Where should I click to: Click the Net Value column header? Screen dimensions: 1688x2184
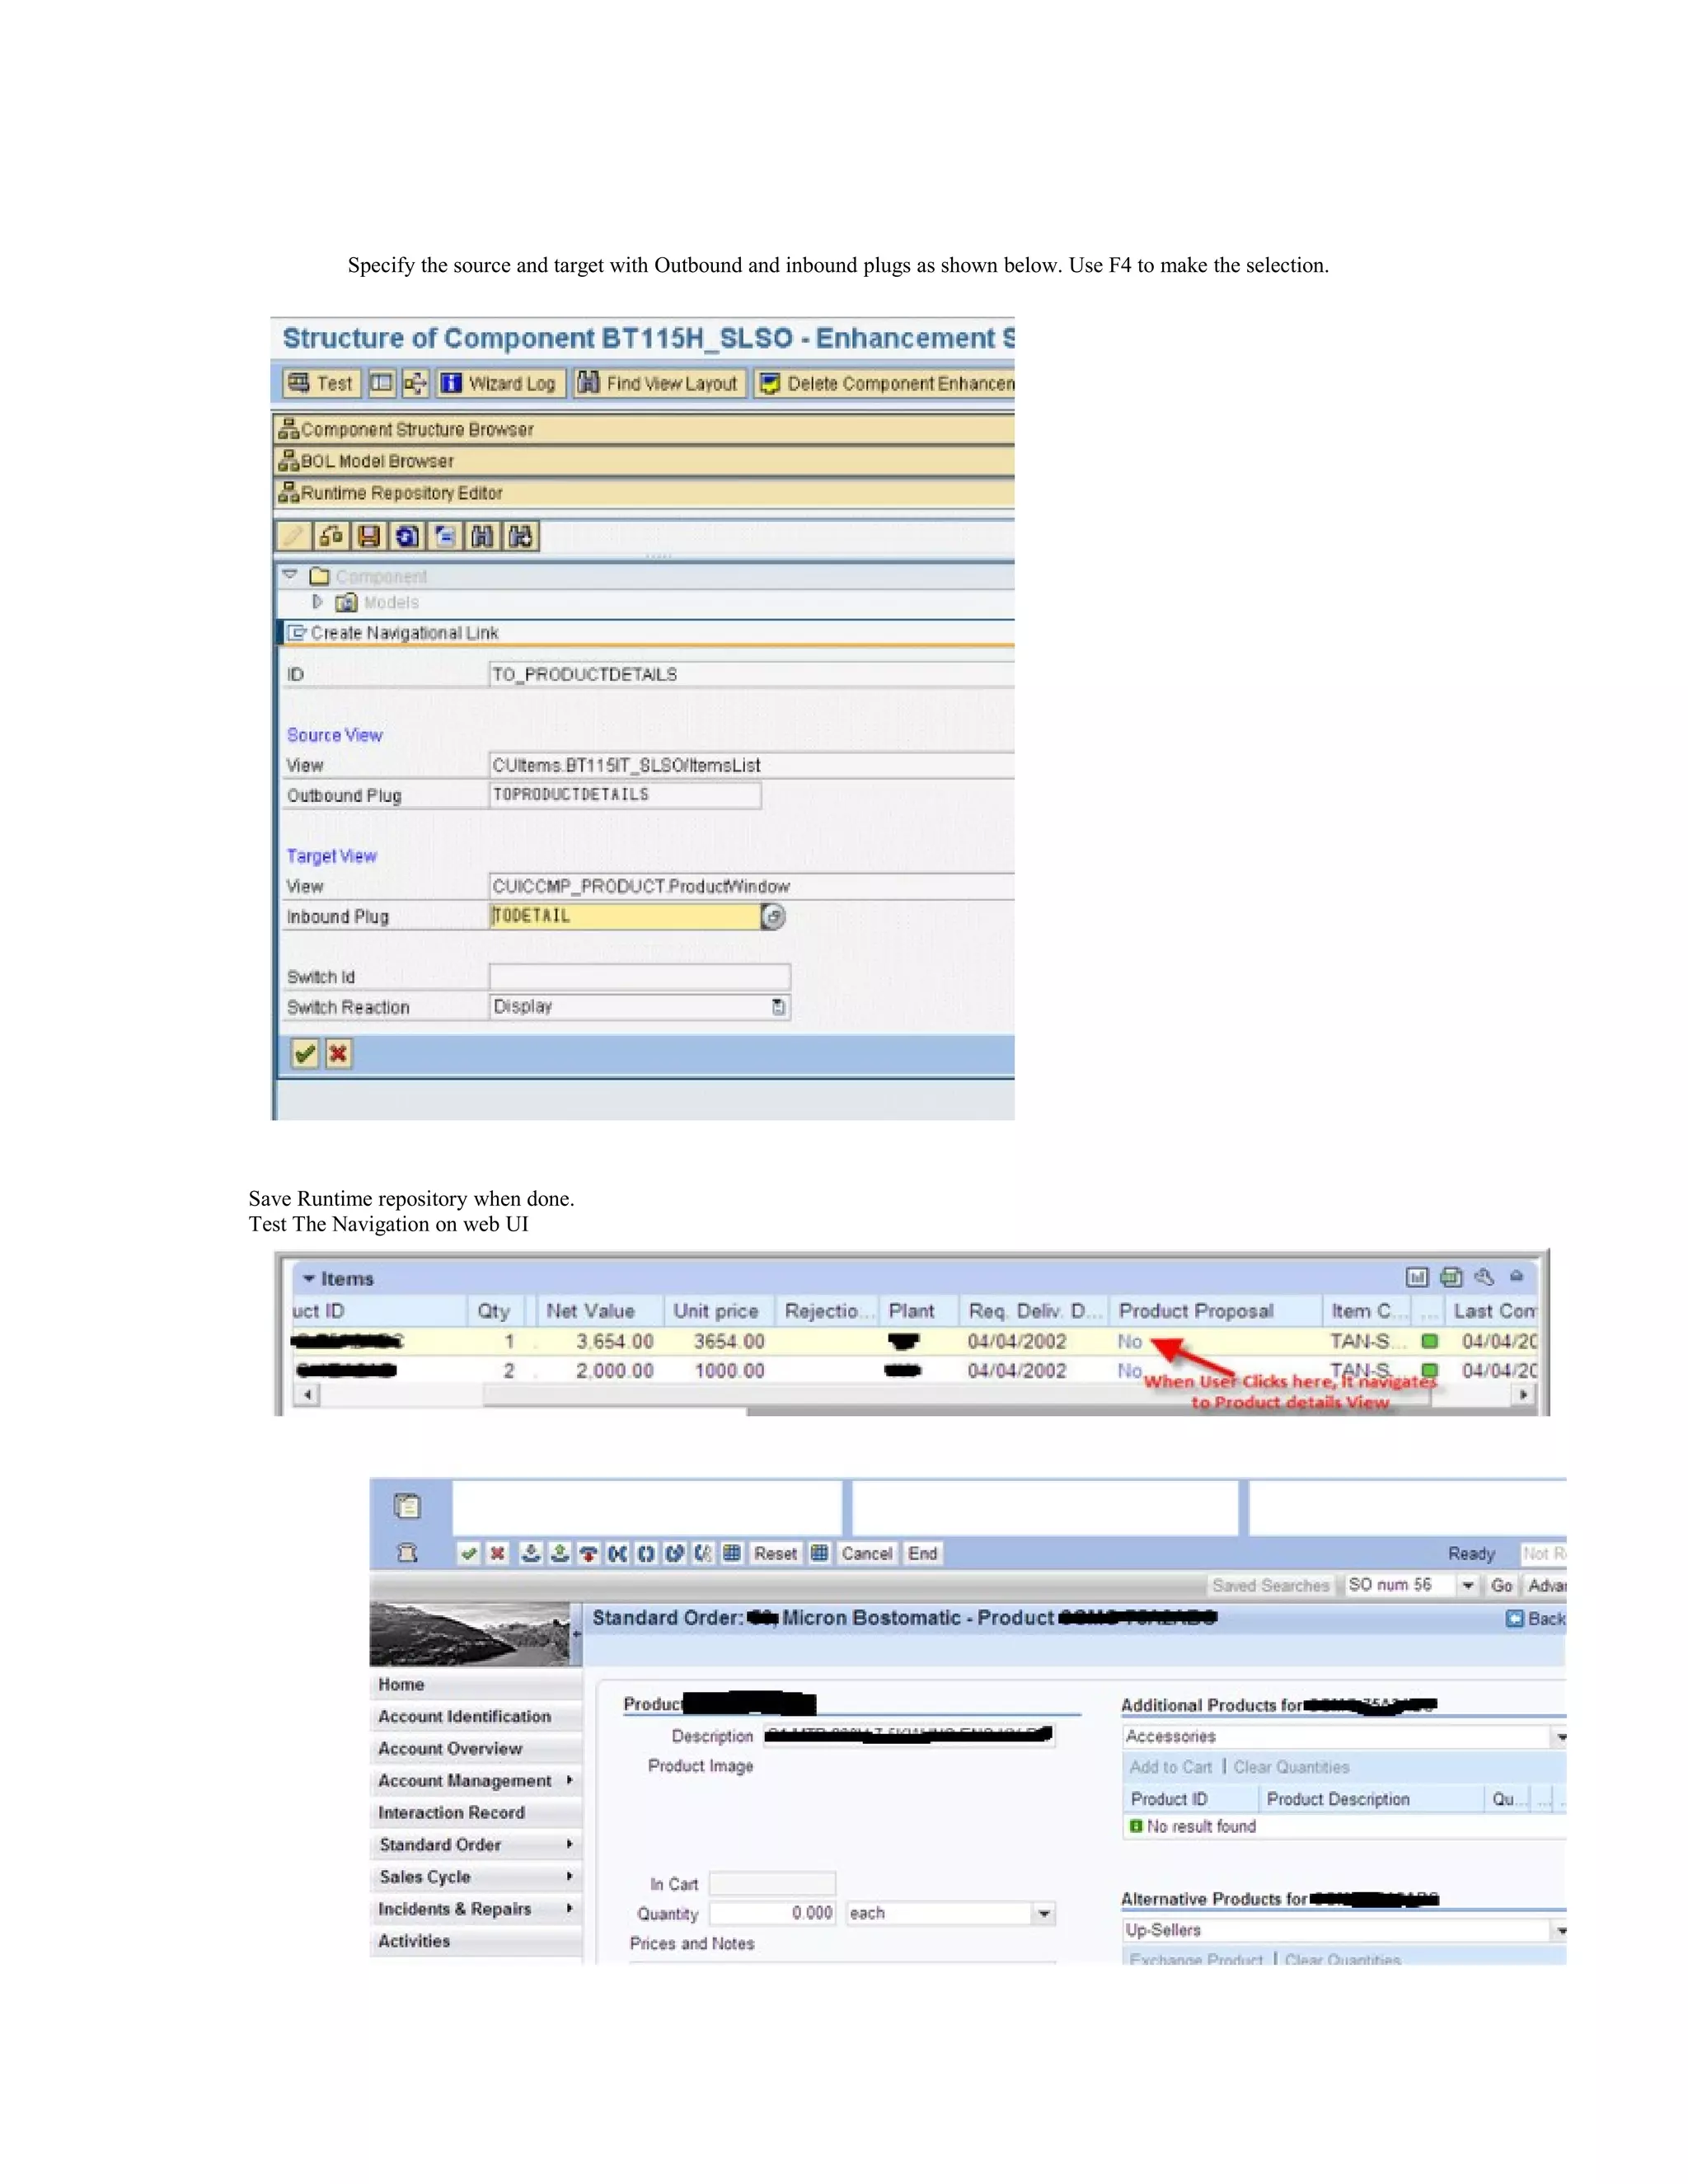click(600, 1311)
